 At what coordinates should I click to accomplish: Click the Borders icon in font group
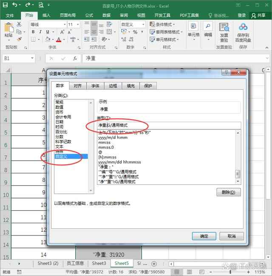[34, 39]
